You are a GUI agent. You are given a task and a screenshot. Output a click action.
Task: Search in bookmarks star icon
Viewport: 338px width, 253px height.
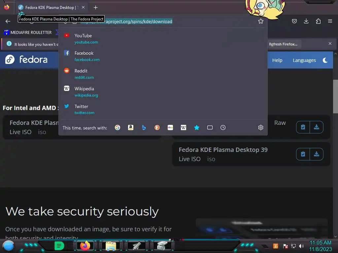(197, 127)
